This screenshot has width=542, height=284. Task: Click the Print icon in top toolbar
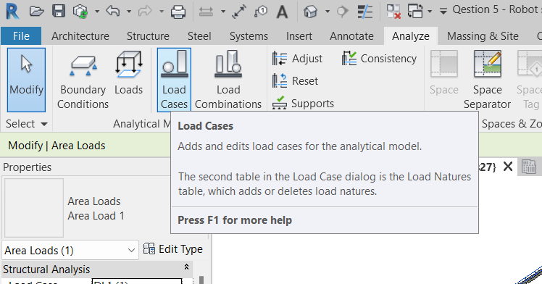(x=178, y=12)
